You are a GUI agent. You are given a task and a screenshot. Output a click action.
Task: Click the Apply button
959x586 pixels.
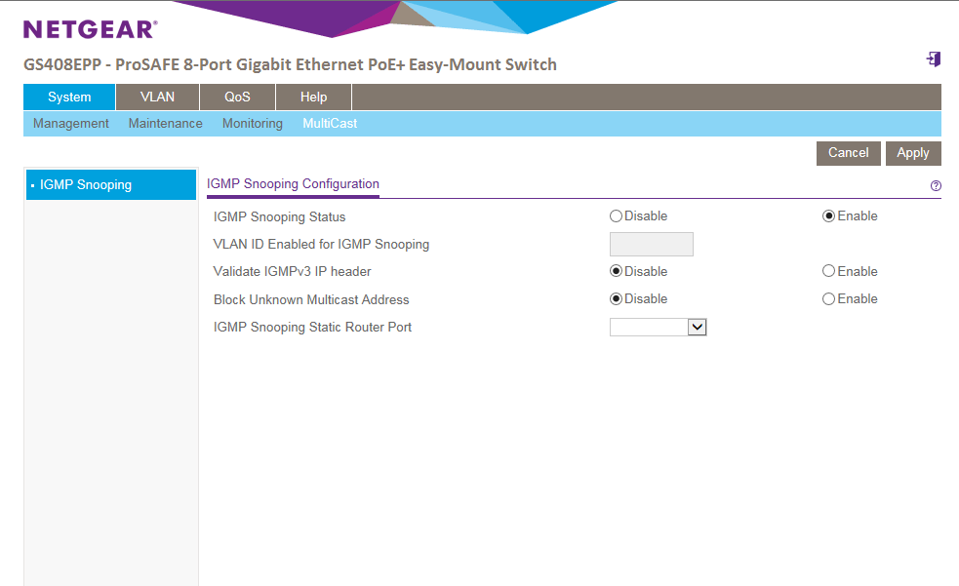pos(912,153)
